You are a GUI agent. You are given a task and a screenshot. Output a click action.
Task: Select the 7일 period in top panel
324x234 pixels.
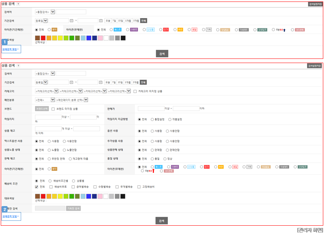pyautogui.click(x=114, y=21)
